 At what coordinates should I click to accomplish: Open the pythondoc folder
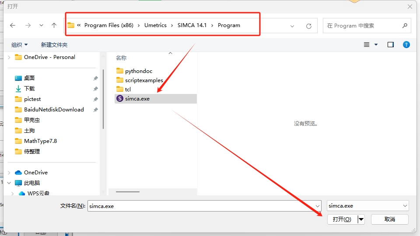click(x=138, y=71)
